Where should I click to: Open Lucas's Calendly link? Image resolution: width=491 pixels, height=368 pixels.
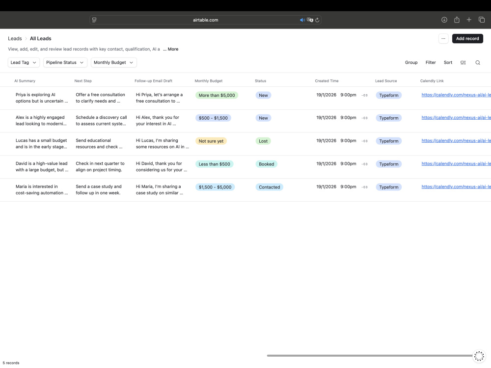coord(456,141)
